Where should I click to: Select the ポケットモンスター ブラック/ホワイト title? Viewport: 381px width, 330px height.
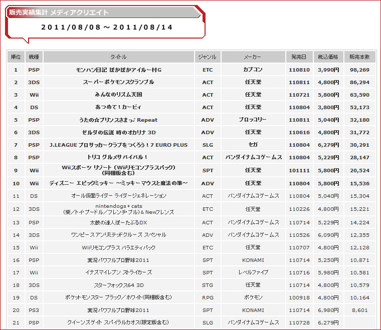119,297
